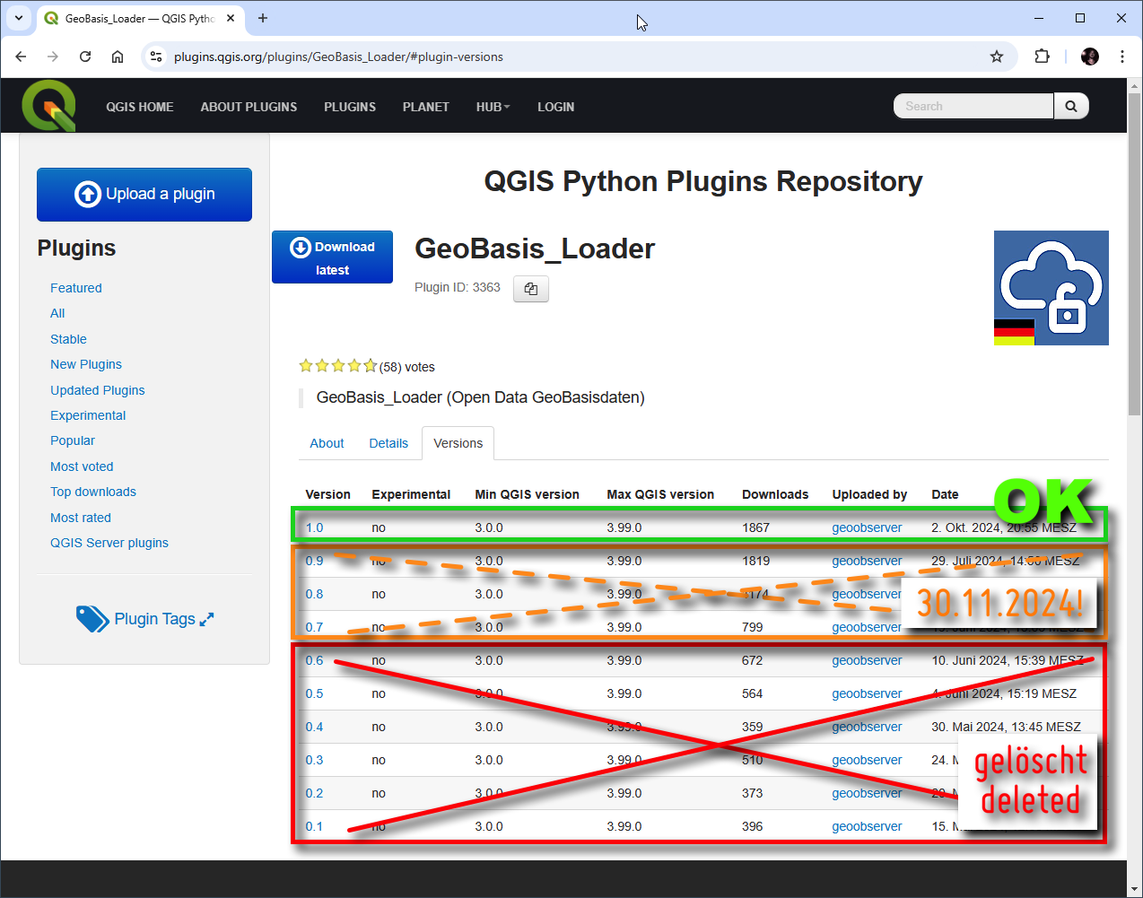
Task: Open Most voted plugins list
Action: coord(82,466)
